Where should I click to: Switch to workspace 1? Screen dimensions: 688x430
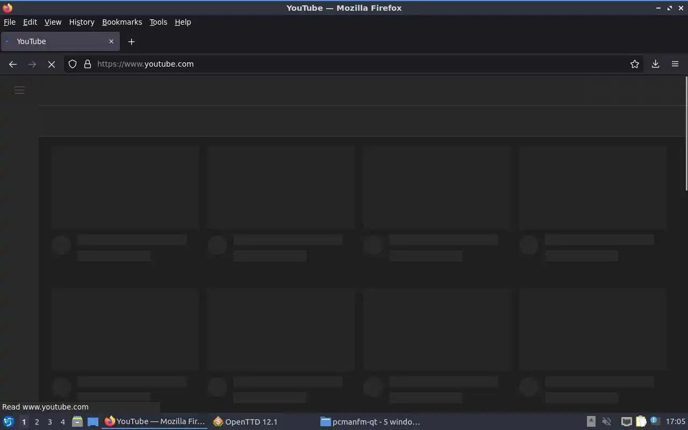point(24,422)
